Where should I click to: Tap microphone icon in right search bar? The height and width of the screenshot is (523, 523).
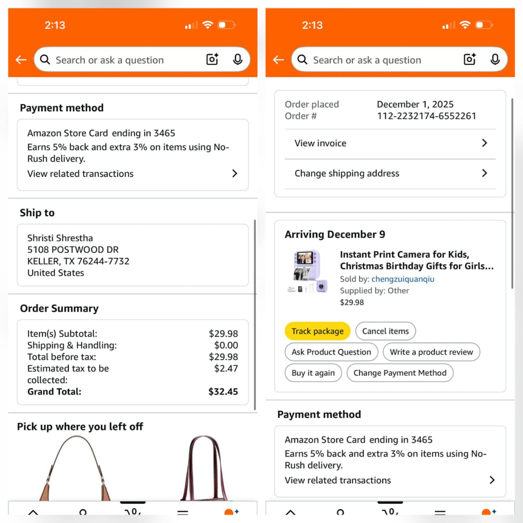[x=495, y=60]
